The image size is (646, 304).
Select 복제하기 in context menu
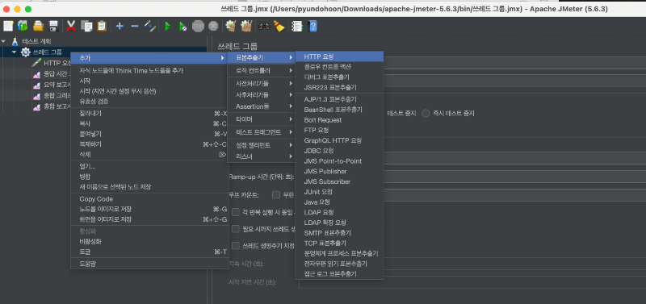click(149, 144)
